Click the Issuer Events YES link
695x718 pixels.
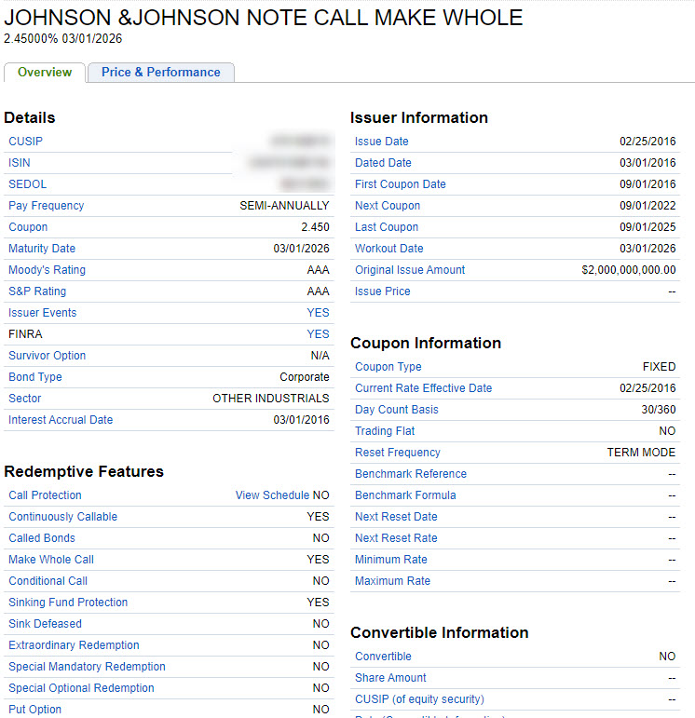[x=318, y=313]
